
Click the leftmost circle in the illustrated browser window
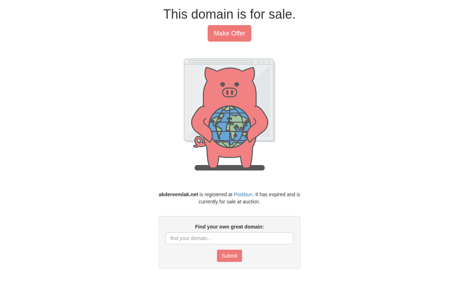[x=258, y=61]
